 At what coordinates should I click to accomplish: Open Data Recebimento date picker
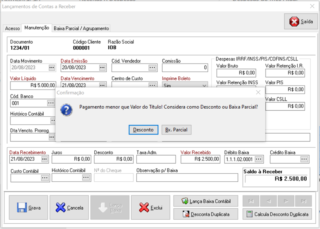pos(45,159)
